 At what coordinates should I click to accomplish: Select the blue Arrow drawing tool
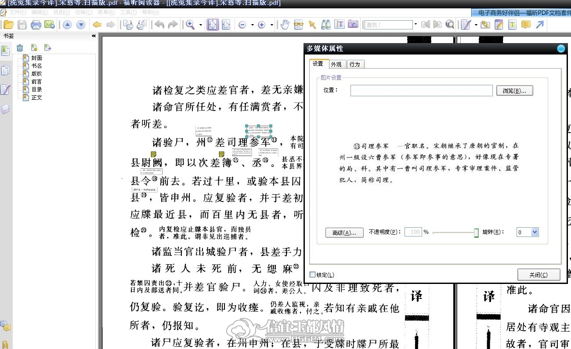click(x=540, y=25)
